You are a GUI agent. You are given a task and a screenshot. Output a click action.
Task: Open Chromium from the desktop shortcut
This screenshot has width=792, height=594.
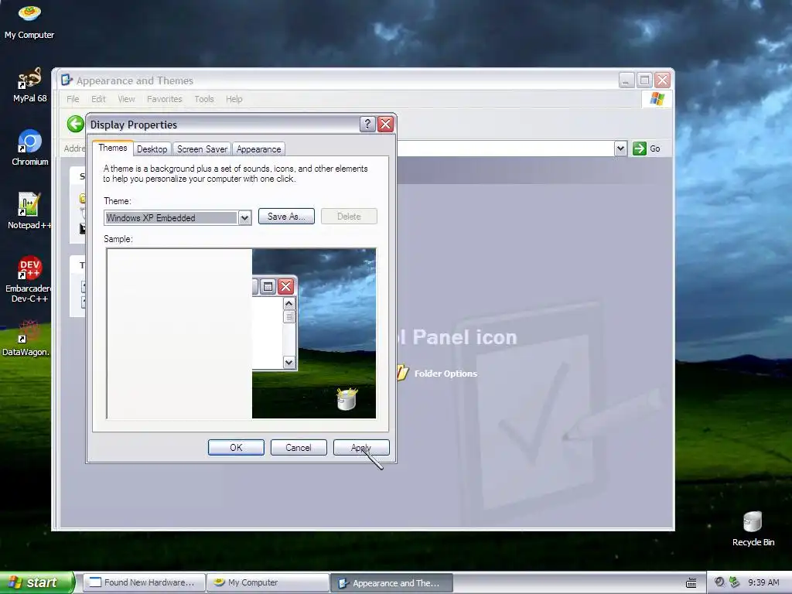[29, 148]
